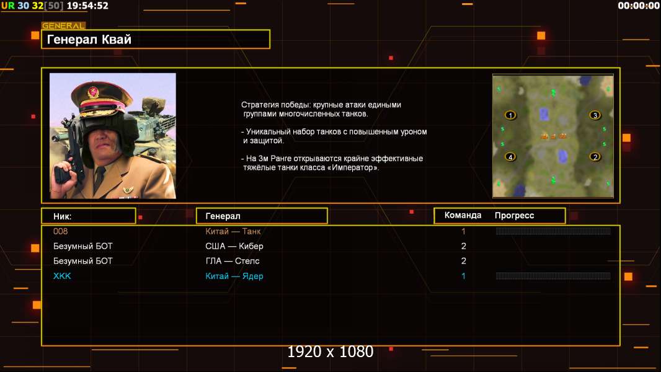
Task: Click 'ГЛА — Стелс' general entry
Action: click(233, 261)
